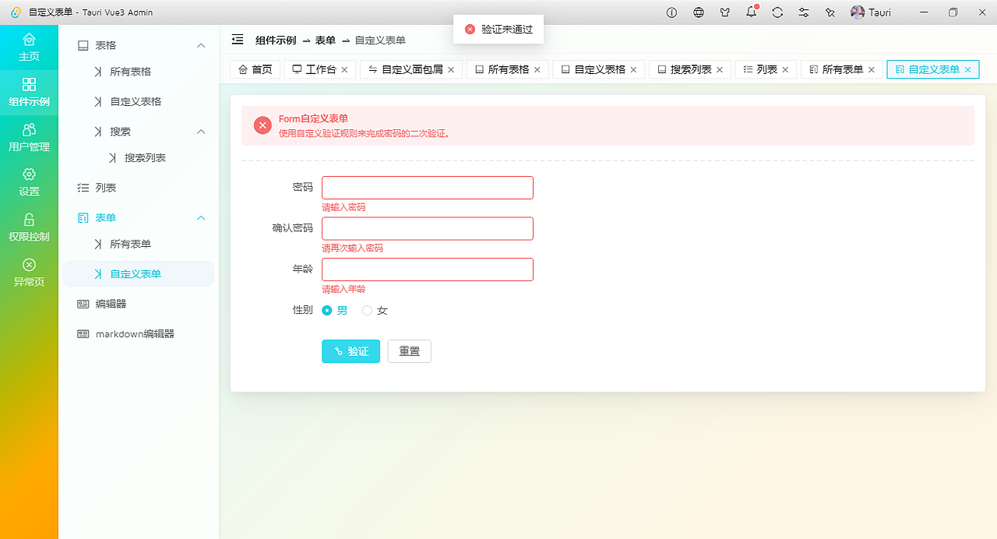997x539 pixels.
Task: Click the 密码 password input field
Action: [427, 187]
